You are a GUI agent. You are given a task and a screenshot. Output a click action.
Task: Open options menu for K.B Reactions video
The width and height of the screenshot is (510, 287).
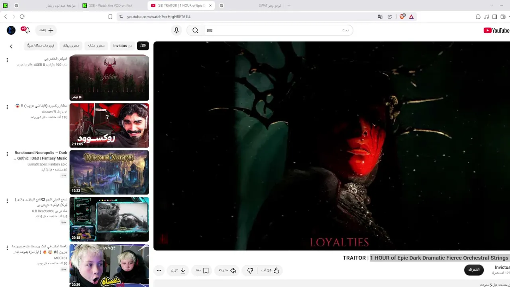[x=7, y=201]
